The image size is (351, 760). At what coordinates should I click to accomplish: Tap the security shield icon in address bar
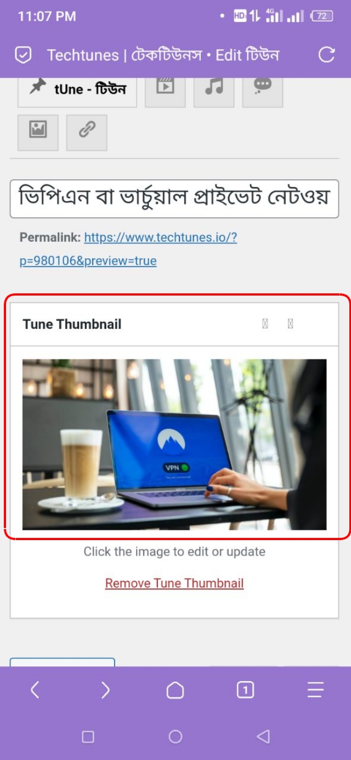(23, 55)
